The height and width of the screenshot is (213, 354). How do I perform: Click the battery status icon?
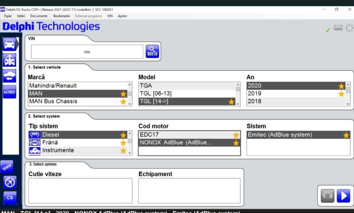point(338,28)
